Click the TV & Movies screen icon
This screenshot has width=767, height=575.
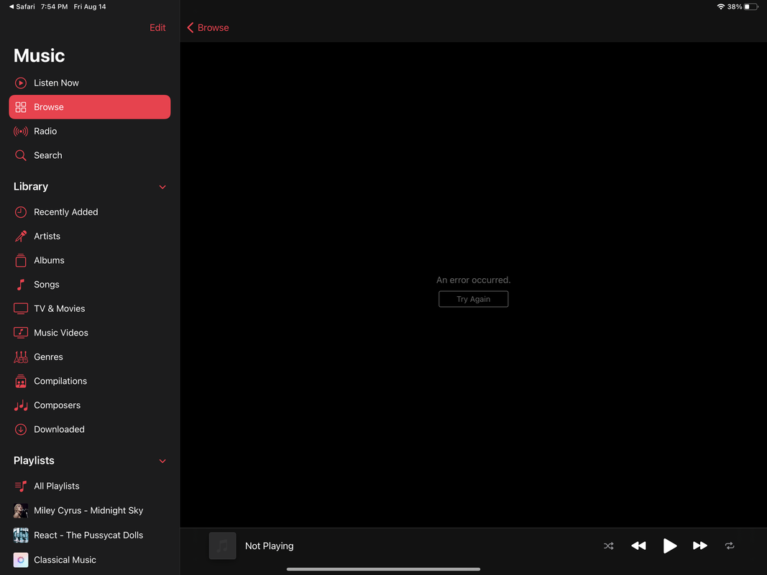(21, 308)
